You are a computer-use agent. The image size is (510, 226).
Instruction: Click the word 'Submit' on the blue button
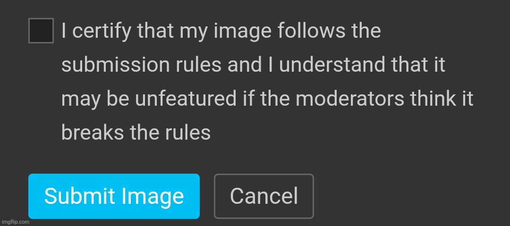pyautogui.click(x=80, y=196)
